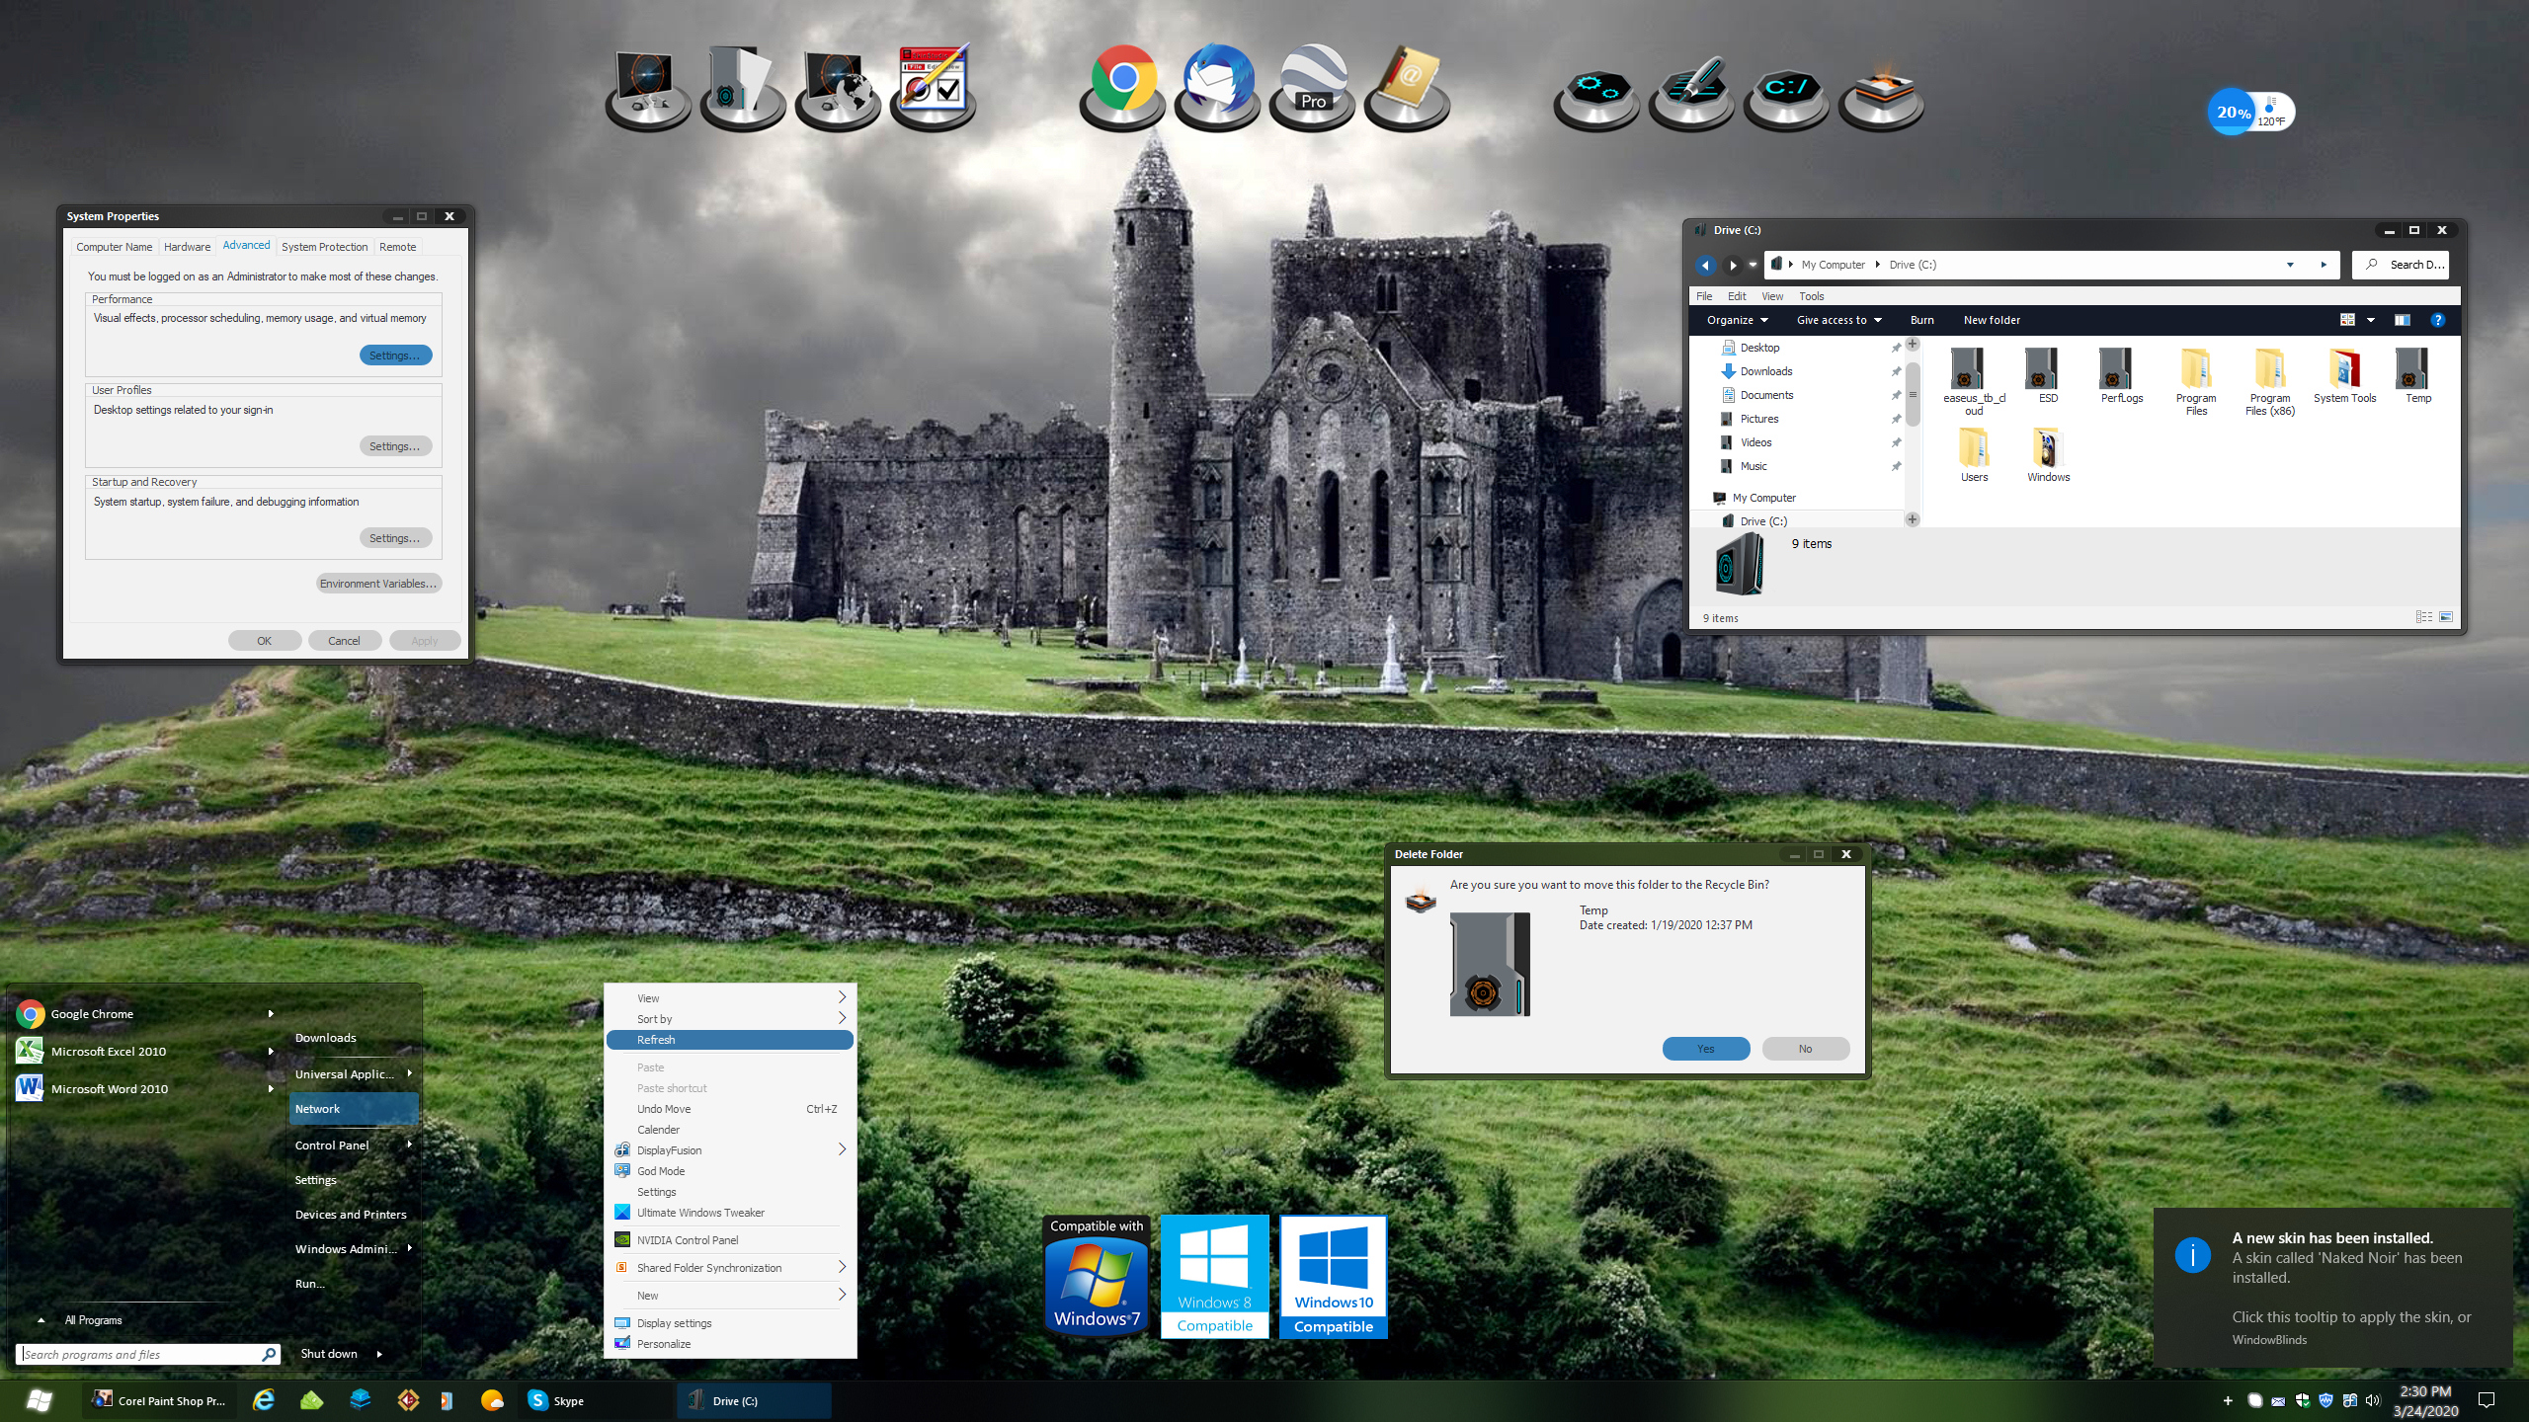Click the new skin installed notification
The height and width of the screenshot is (1422, 2529).
2333,1288
